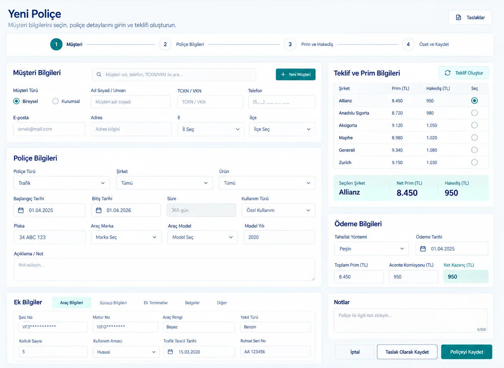Switch to the Araç Bilgileri tab
The image size is (504, 368).
[x=72, y=303]
